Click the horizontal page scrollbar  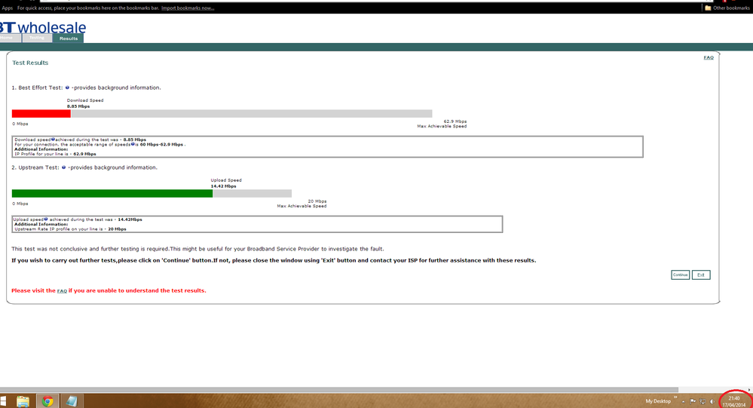point(339,390)
